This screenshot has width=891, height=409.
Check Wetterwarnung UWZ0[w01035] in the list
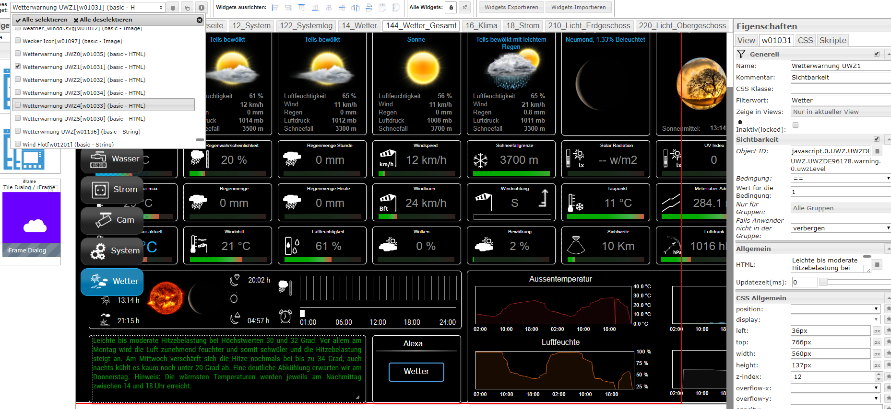(x=18, y=54)
